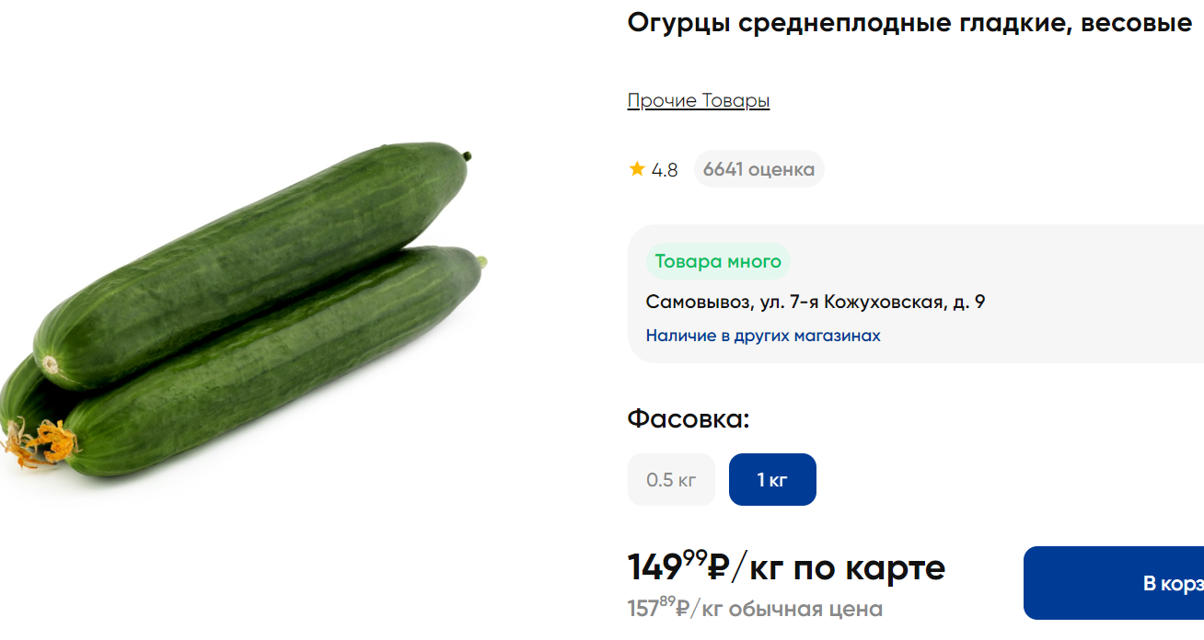Open the Прочие Товары category link

point(698,100)
